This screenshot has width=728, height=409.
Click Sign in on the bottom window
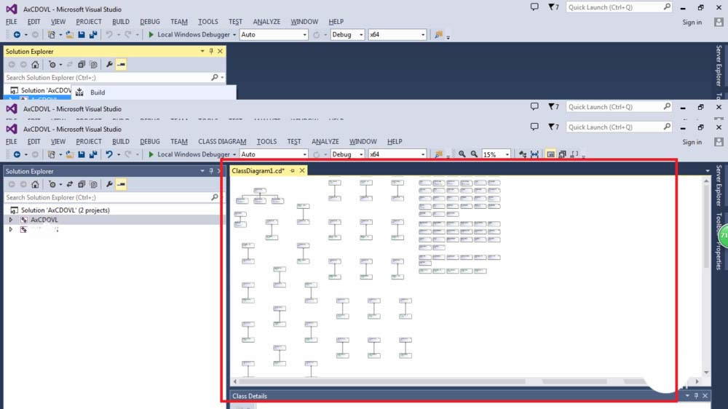pyautogui.click(x=692, y=142)
